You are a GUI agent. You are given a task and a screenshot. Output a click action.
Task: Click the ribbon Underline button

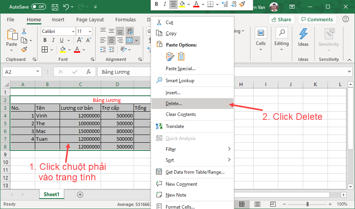click(62, 40)
